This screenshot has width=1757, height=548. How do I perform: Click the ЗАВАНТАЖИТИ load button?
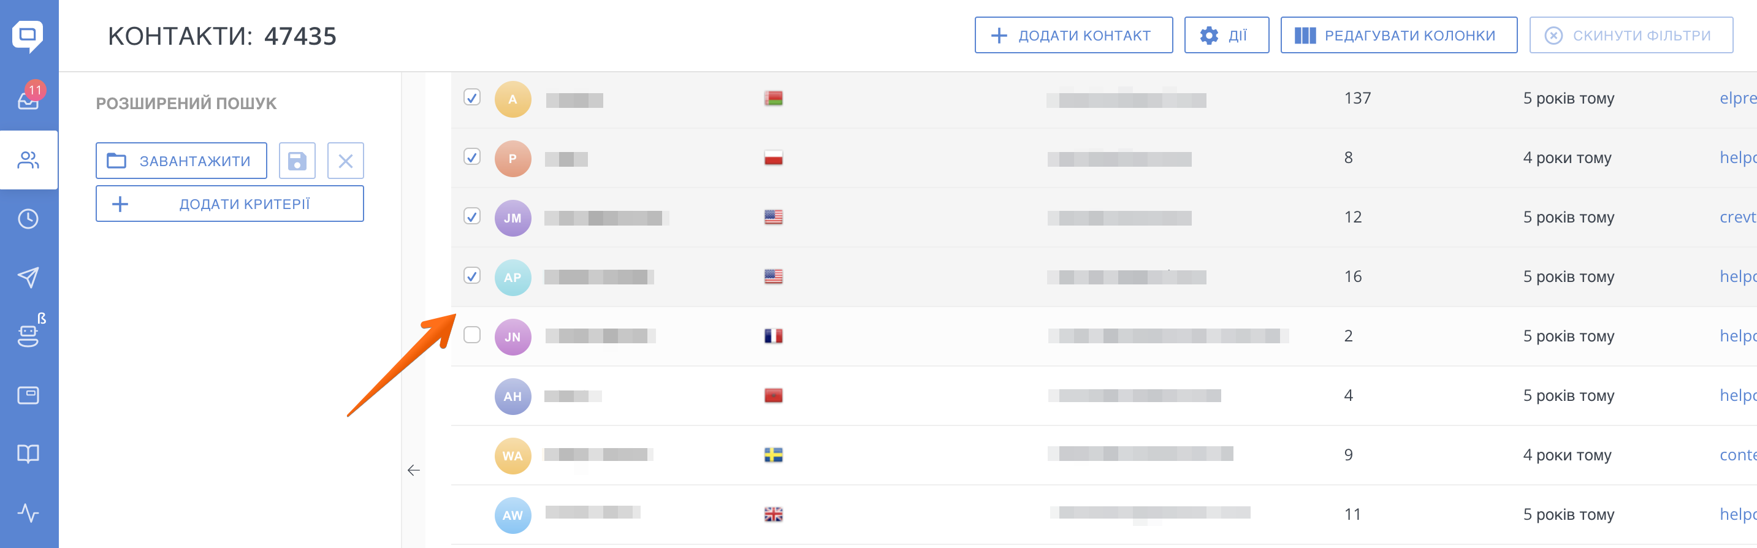[x=181, y=161]
